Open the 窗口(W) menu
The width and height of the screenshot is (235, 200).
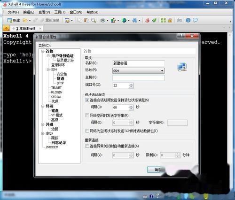[76, 12]
